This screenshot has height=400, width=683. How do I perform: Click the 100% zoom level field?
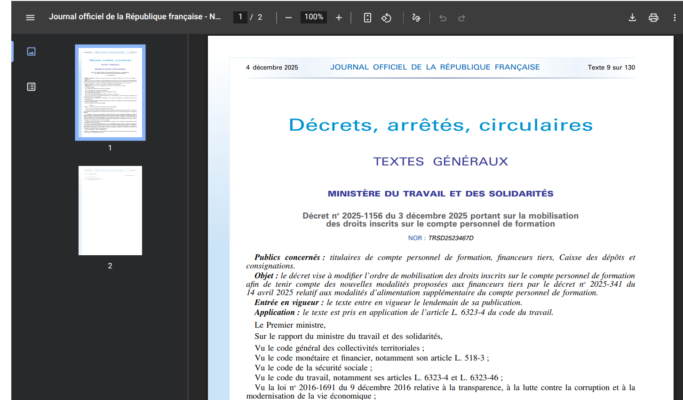[314, 17]
